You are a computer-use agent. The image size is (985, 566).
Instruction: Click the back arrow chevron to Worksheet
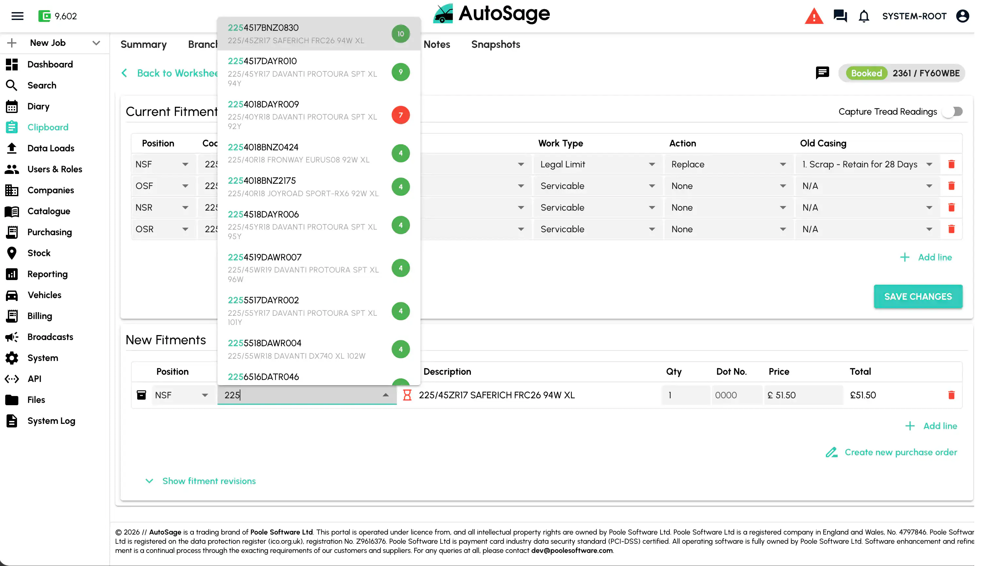click(124, 73)
